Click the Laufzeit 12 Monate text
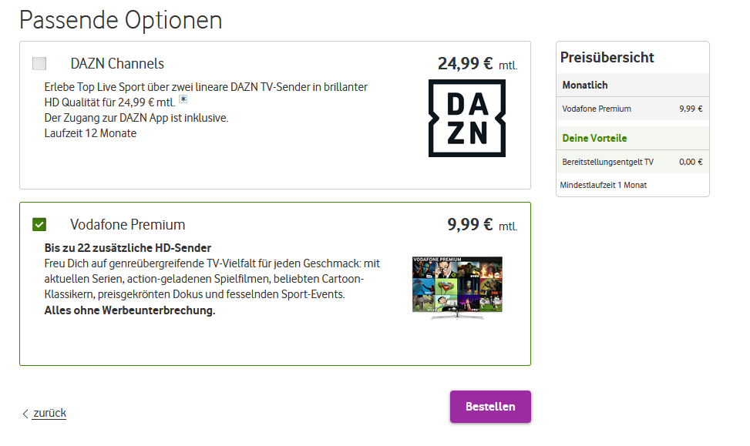Viewport: 750px width, 446px height. [90, 133]
